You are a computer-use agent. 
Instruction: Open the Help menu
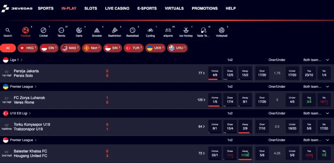pos(231,8)
